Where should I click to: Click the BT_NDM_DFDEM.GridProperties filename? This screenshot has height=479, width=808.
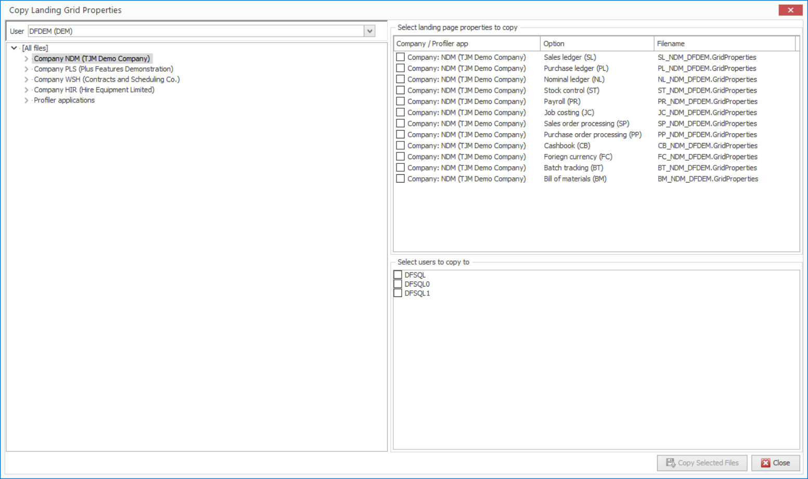(708, 167)
